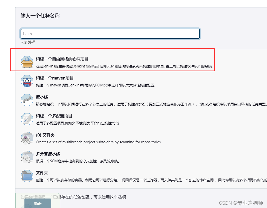Click the freestyle project box icon
267x208 pixels.
click(27, 62)
